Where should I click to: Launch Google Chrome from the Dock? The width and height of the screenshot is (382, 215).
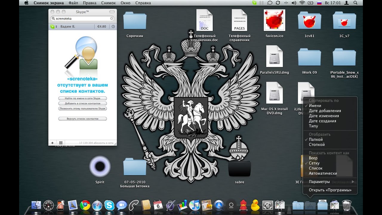click(85, 205)
